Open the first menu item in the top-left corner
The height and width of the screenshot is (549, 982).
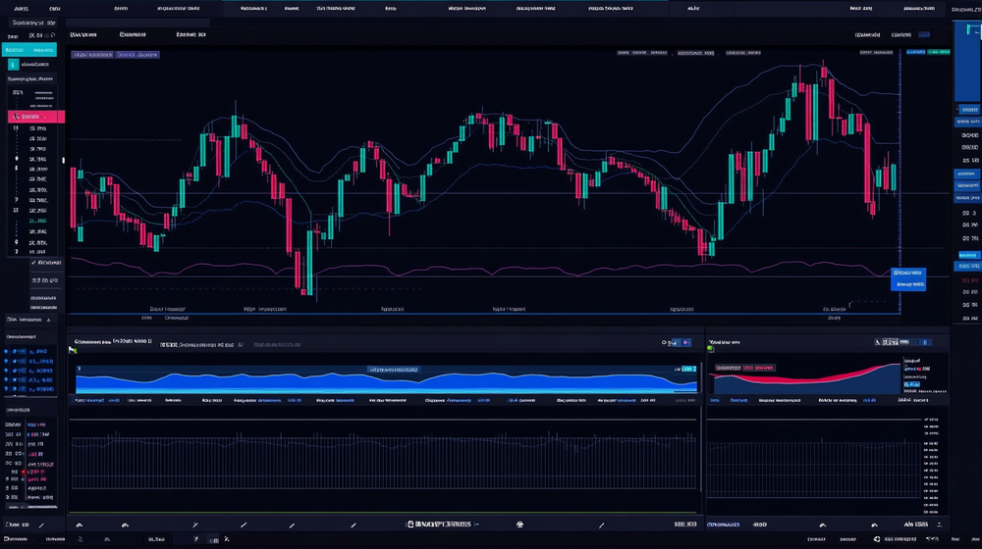[x=21, y=8]
